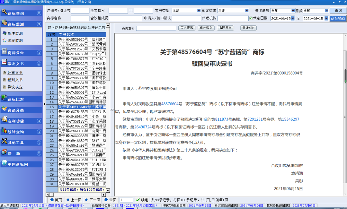
Task: Click the 商标档案 button
Action: pos(338,18)
